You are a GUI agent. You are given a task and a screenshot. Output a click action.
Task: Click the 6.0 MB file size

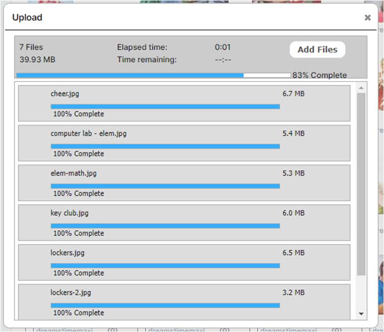pyautogui.click(x=294, y=213)
